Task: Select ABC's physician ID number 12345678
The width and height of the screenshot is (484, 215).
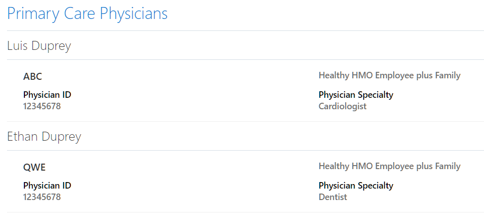Action: point(42,106)
